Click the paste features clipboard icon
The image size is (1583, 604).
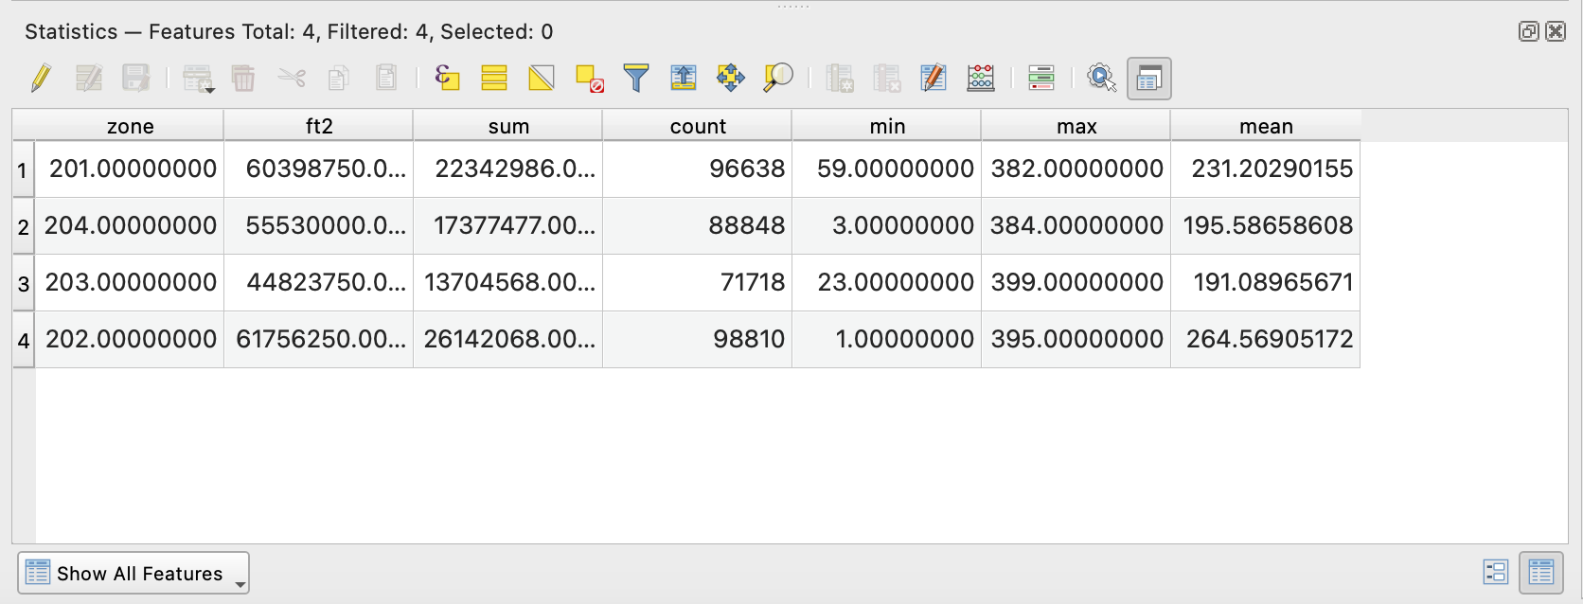click(386, 78)
